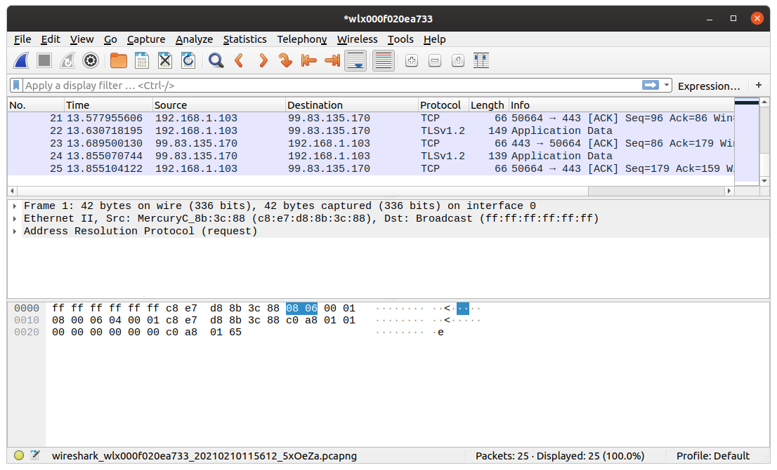Start a new live capture
This screenshot has height=470, width=777.
click(21, 60)
